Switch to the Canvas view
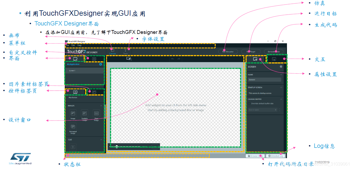The image size is (352, 169). tap(112, 52)
